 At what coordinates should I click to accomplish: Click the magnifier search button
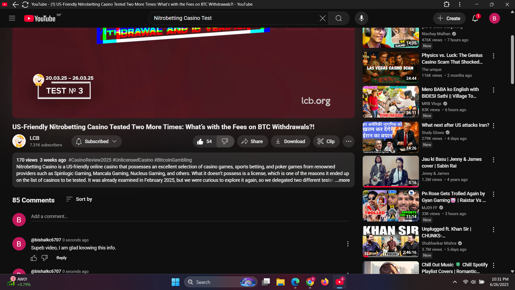pos(339,18)
